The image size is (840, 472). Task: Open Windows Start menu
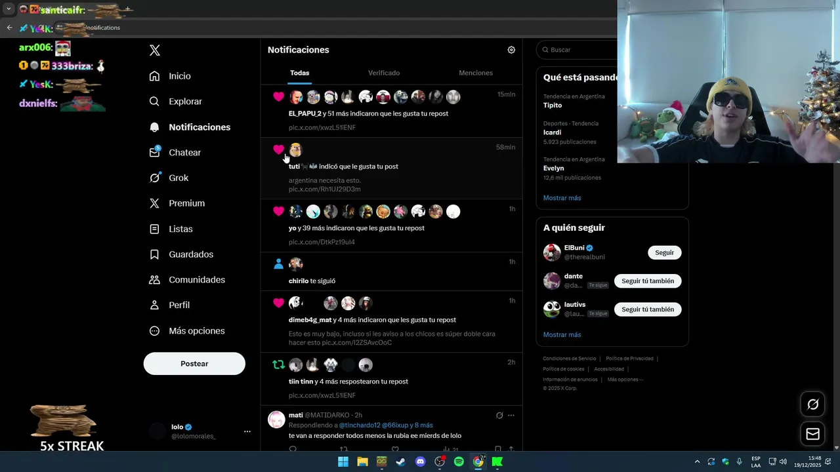(x=343, y=462)
